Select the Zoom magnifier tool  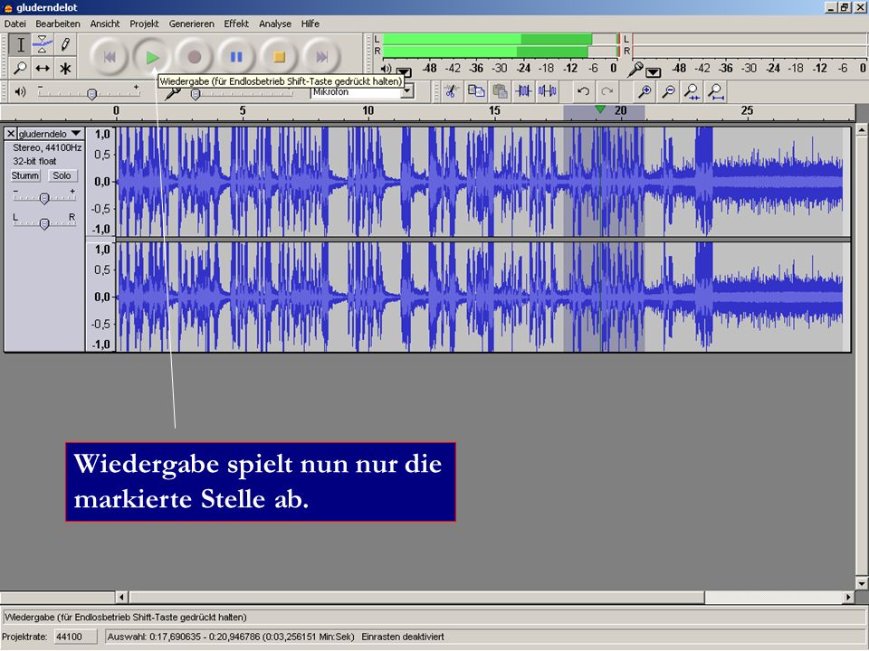pos(21,68)
